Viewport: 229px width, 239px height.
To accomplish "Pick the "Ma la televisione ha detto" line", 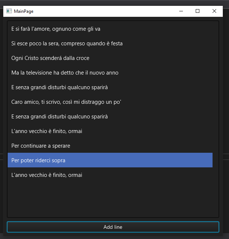I will [x=65, y=73].
